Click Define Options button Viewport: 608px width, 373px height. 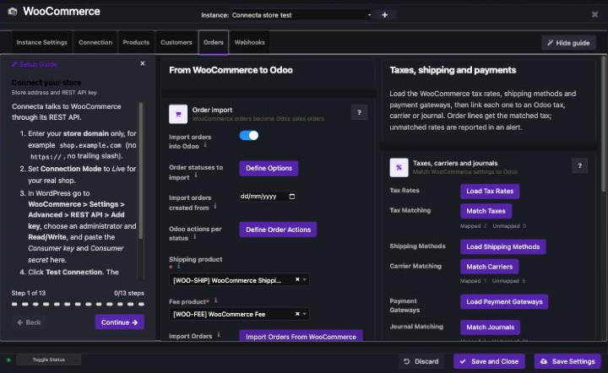(x=269, y=168)
